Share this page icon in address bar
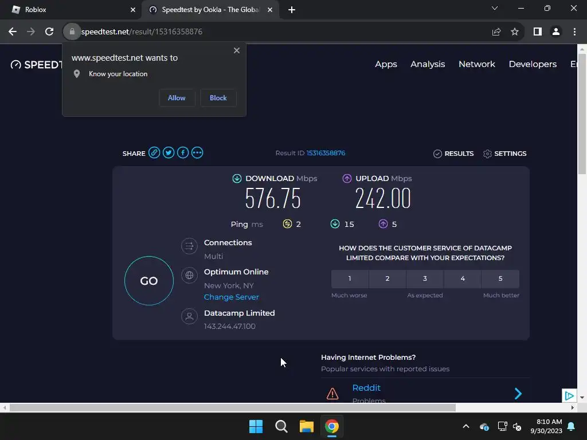 (496, 32)
